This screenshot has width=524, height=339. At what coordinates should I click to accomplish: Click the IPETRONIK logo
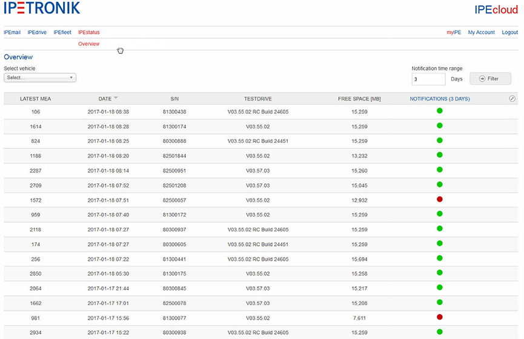(x=42, y=8)
